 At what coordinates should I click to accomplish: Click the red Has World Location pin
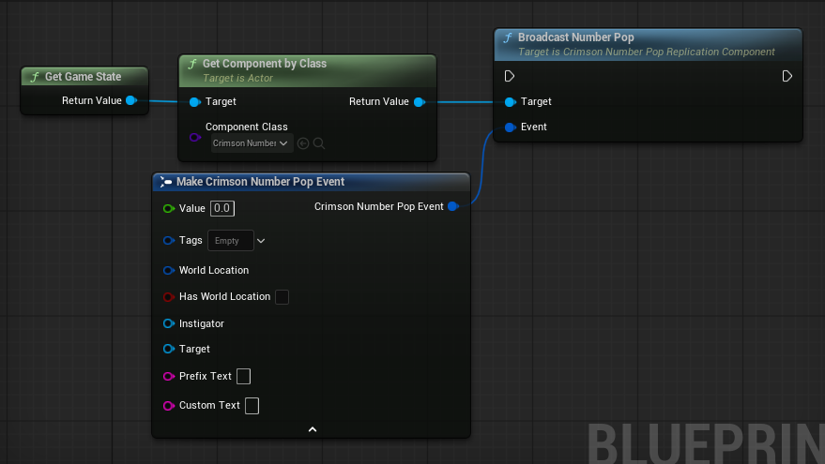tap(168, 297)
